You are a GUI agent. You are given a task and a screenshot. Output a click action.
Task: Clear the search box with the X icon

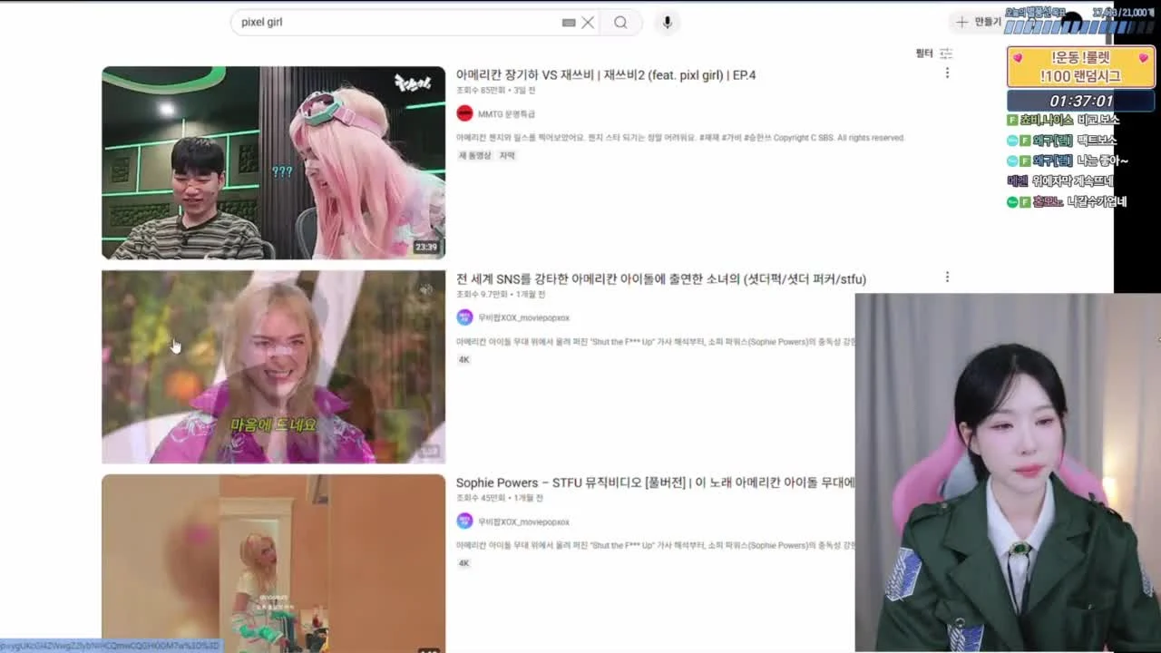click(x=588, y=23)
